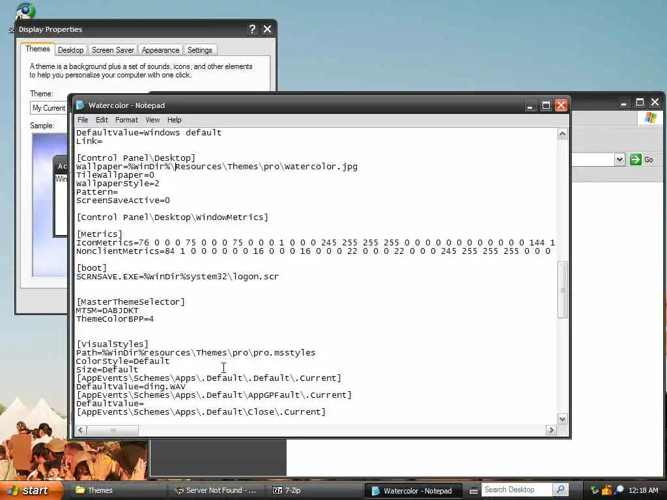The height and width of the screenshot is (500, 667).
Task: Open the Notepad File menu
Action: [83, 120]
